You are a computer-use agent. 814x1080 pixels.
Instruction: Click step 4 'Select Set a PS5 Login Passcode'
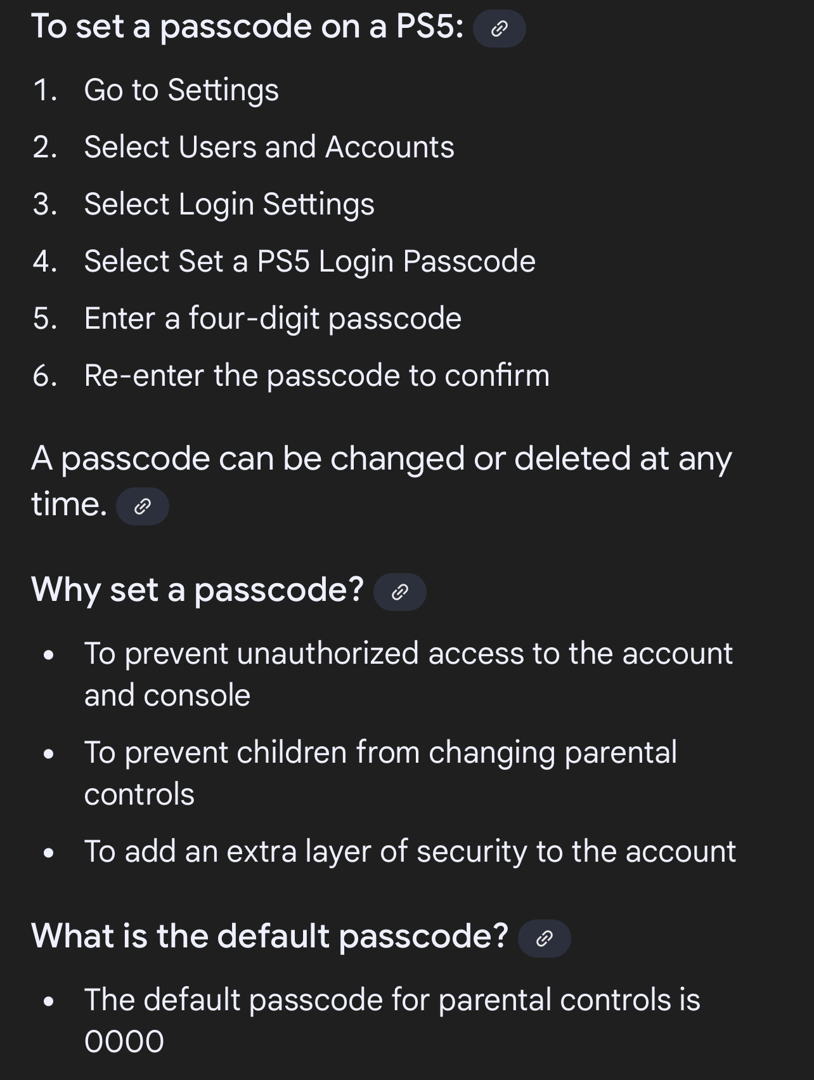310,261
